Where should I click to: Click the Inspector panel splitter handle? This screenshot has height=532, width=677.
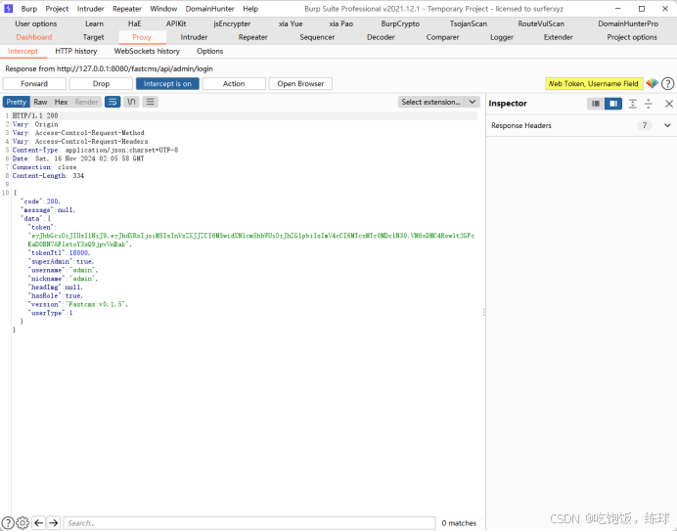tap(484, 312)
